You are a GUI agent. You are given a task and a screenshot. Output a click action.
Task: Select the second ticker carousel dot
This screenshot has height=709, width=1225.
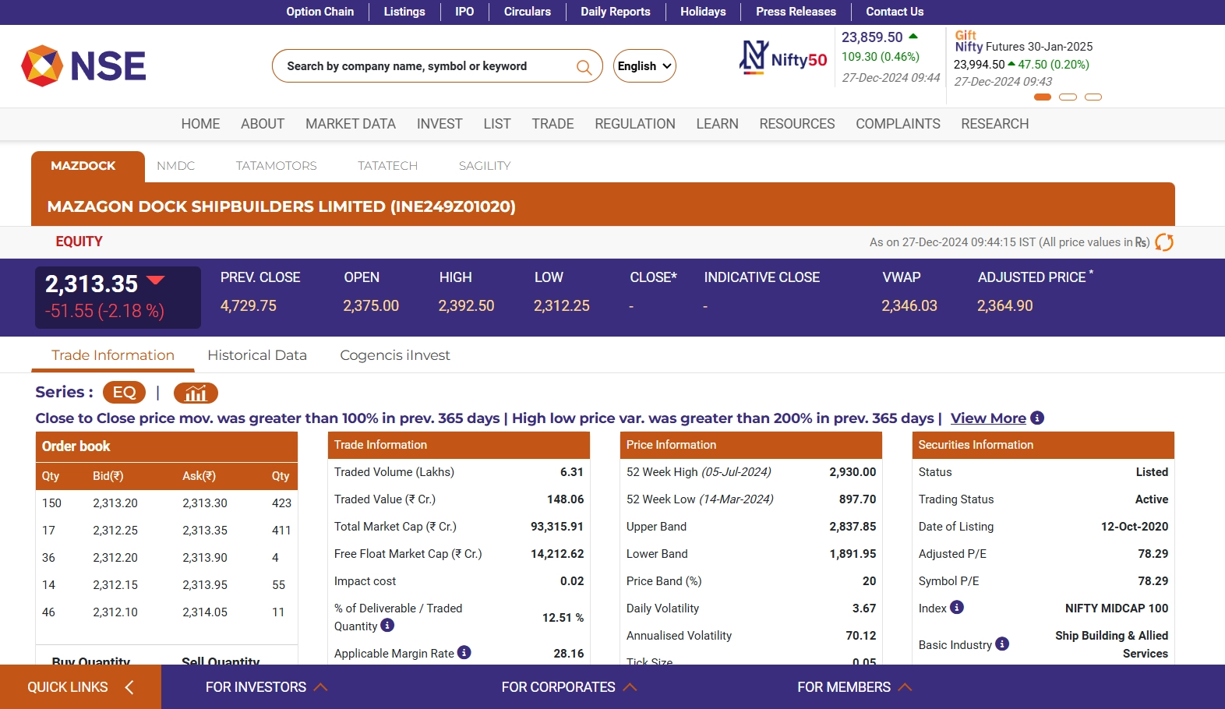(1068, 97)
